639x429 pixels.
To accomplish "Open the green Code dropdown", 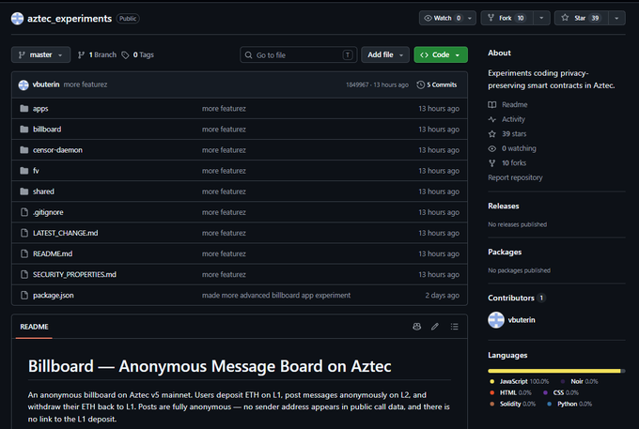I will (x=441, y=54).
